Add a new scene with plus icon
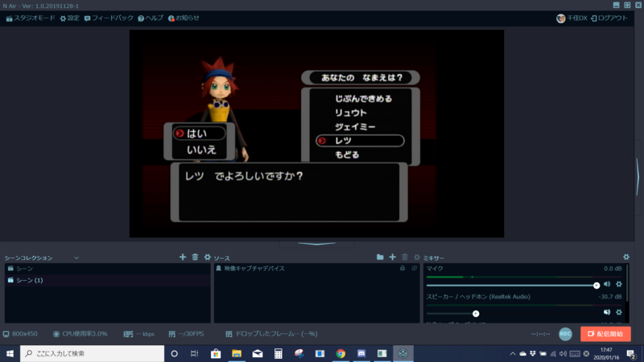The image size is (644, 362). pos(183,257)
